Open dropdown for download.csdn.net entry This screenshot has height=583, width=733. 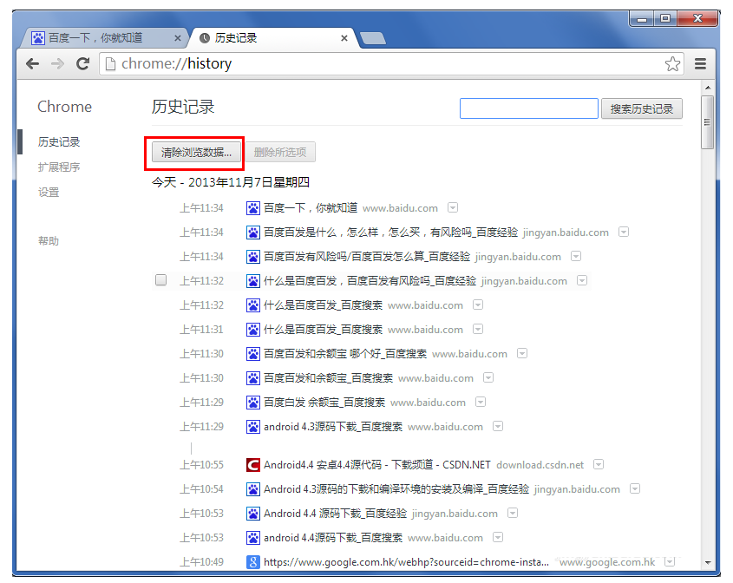(599, 465)
